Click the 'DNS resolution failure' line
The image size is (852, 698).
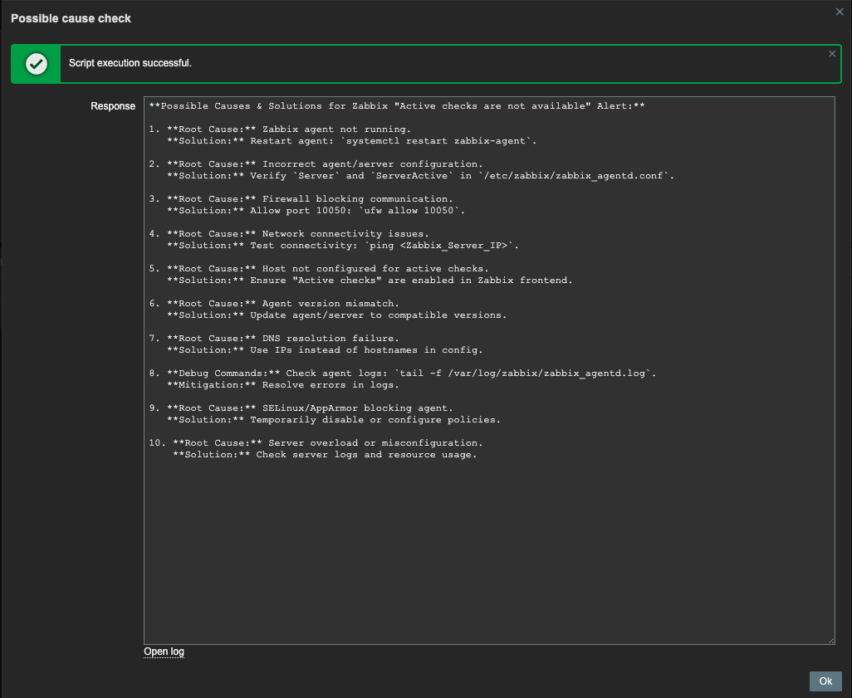(331, 339)
